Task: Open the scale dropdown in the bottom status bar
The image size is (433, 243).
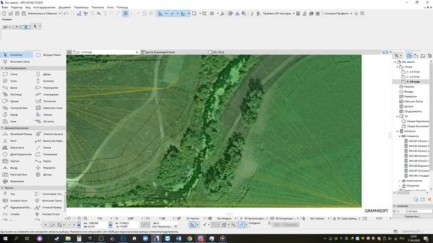Action: coord(173,218)
